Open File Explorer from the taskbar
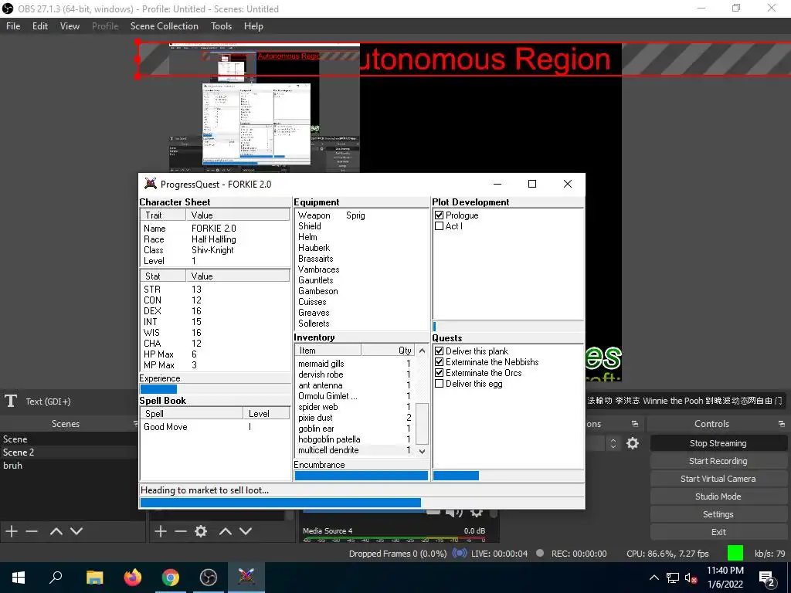The width and height of the screenshot is (791, 593). tap(94, 578)
